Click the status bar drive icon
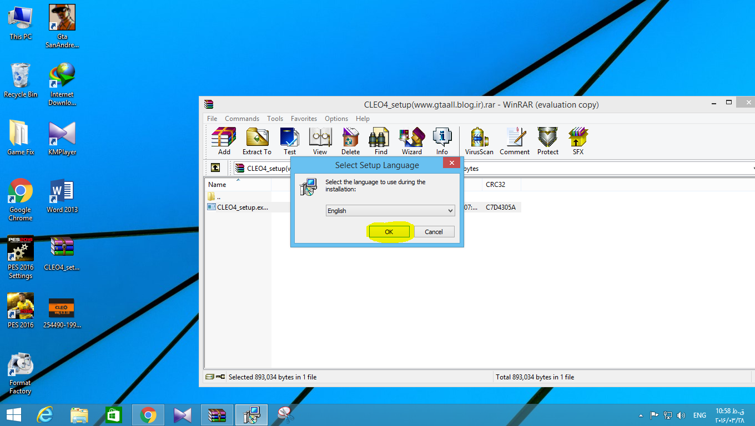Image resolution: width=755 pixels, height=426 pixels. click(x=209, y=377)
